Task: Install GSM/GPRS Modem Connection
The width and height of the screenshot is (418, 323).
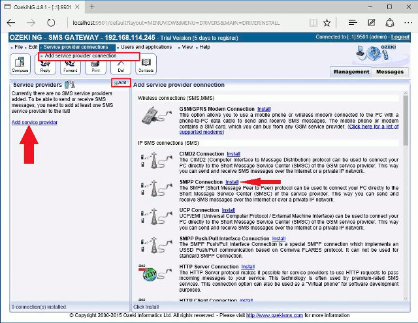Action: [x=264, y=109]
